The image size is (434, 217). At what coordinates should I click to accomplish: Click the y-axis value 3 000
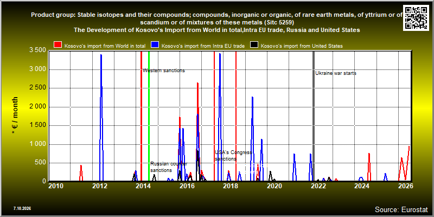(37, 69)
